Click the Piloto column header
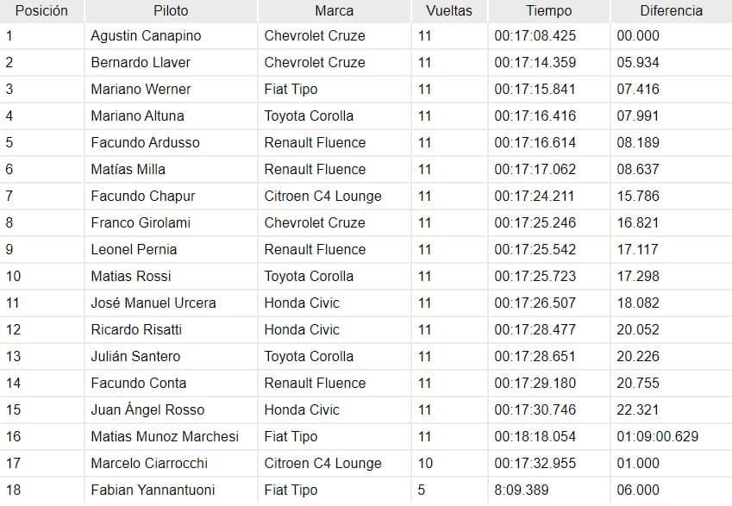 click(x=171, y=10)
